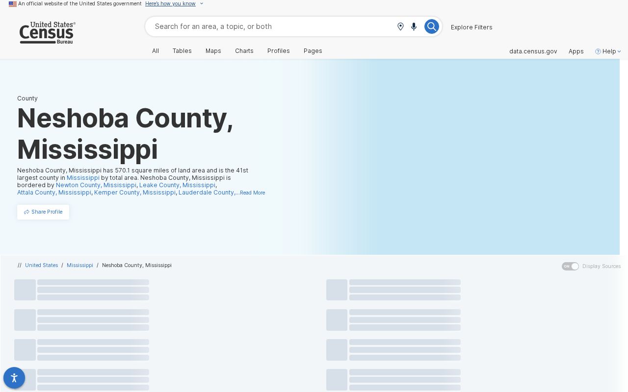The height and width of the screenshot is (392, 628).
Task: Switch to the Charts tab
Action: (x=244, y=51)
